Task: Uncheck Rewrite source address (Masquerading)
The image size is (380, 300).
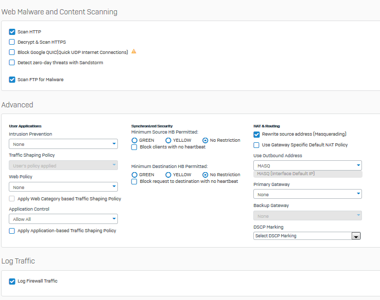Action: pos(256,134)
